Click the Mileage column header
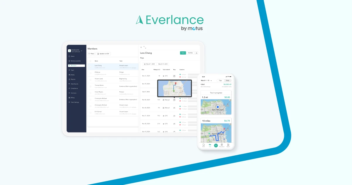Viewport: 352px width, 185px height. (x=157, y=70)
